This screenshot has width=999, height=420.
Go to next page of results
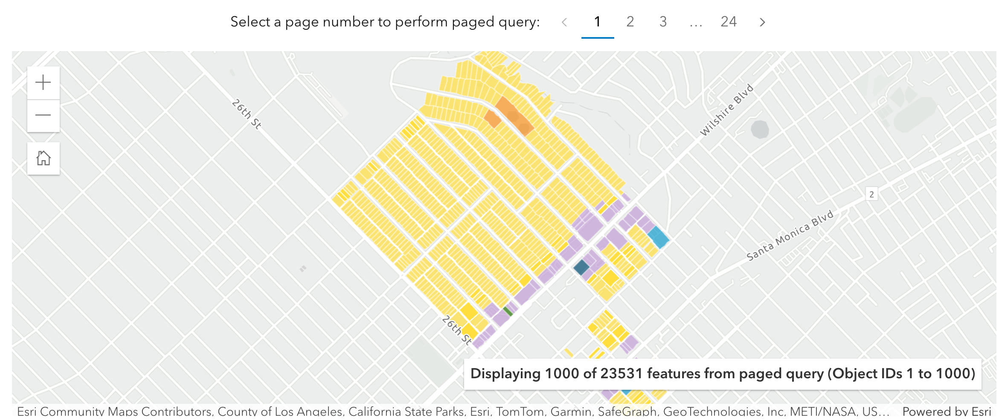point(762,22)
